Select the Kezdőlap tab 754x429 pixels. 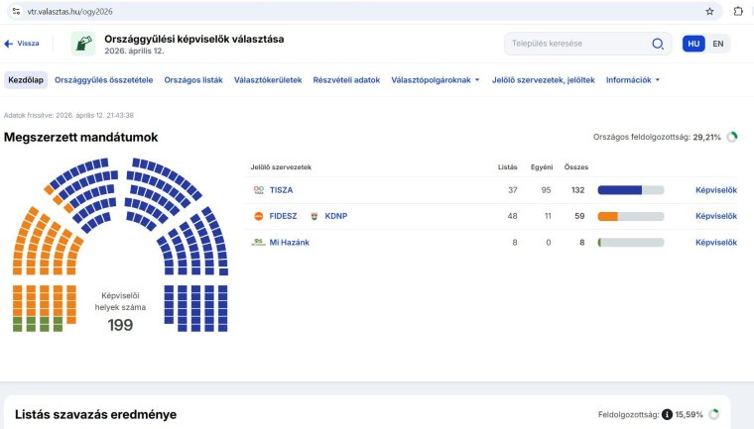pyautogui.click(x=26, y=80)
